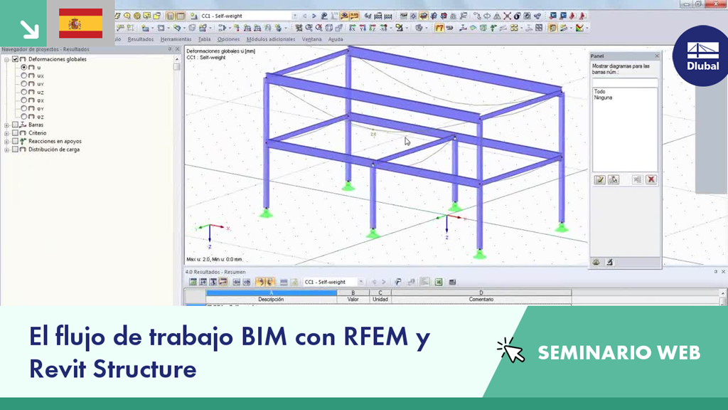Screen dimensions: 728x410
Task: Close the Panel window
Action: coord(656,56)
